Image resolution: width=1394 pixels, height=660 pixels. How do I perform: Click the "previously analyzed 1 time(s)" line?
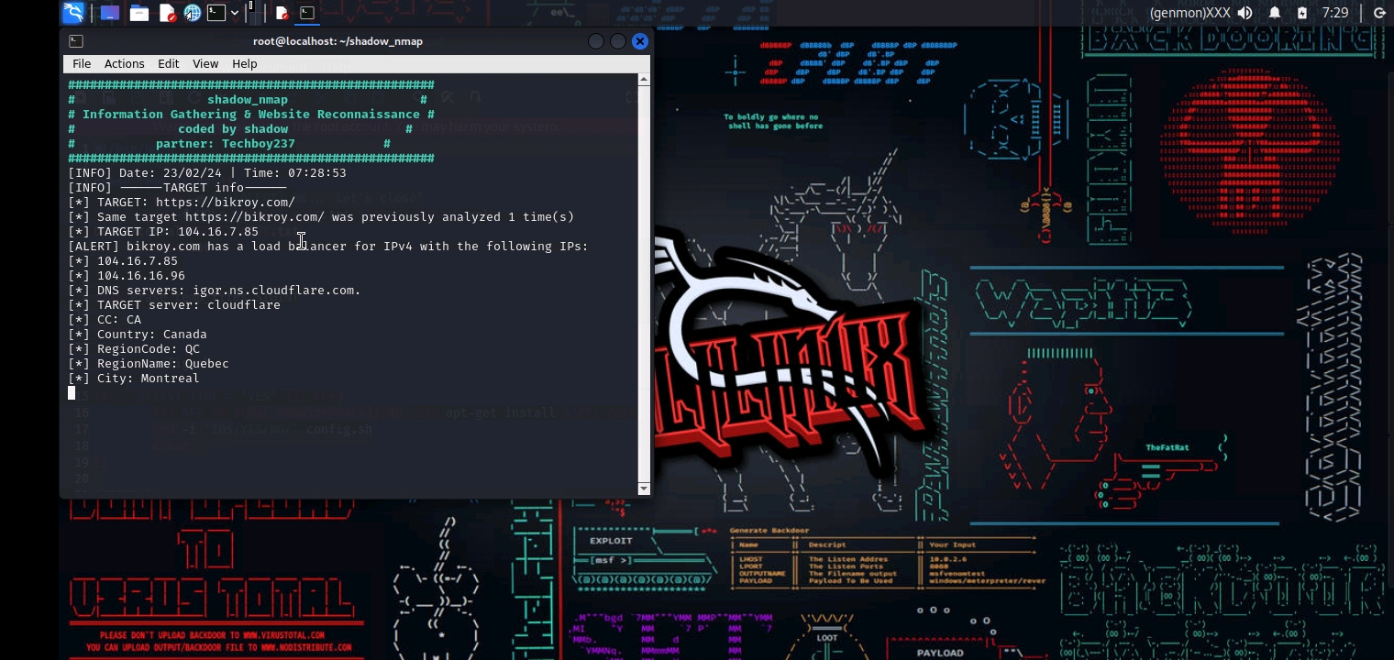click(321, 217)
